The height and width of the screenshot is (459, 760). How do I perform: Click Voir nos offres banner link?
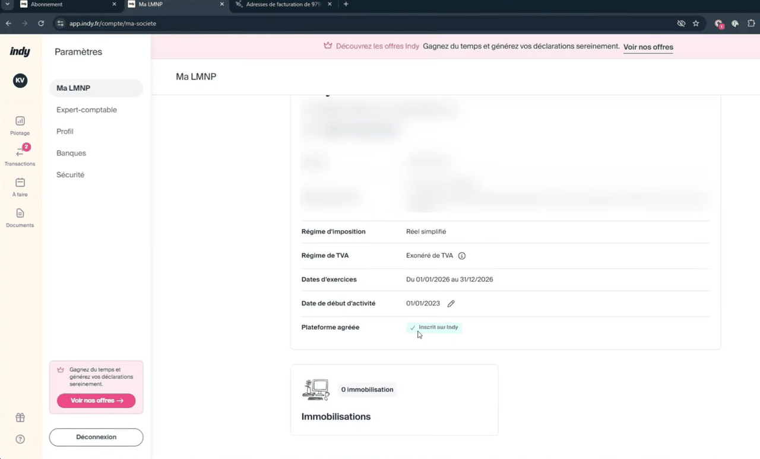point(648,47)
